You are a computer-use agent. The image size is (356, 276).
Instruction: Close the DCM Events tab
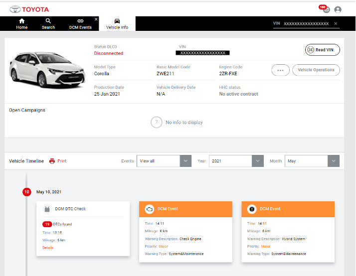click(96, 19)
